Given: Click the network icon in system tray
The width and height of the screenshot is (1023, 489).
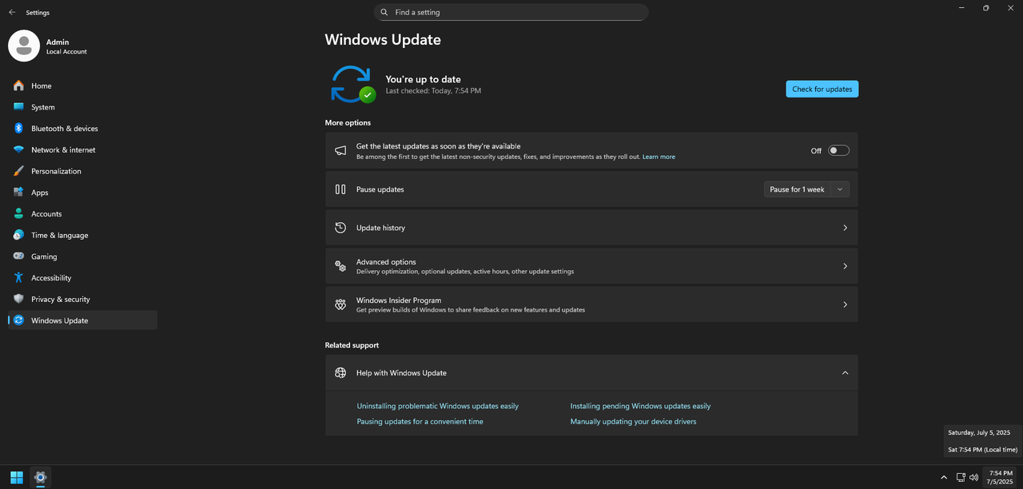Looking at the screenshot, I should pyautogui.click(x=961, y=478).
